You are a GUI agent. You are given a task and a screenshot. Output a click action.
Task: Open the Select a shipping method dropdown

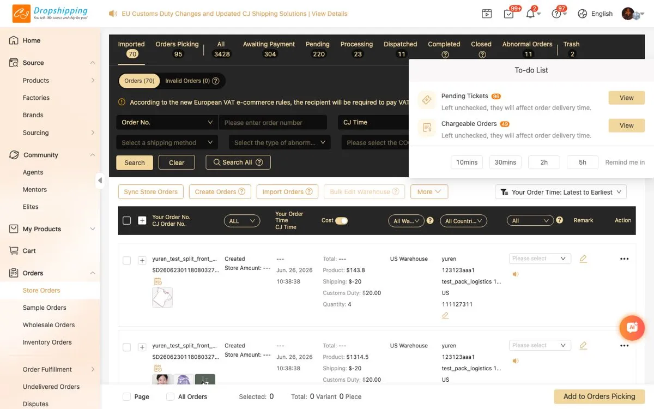(x=167, y=142)
